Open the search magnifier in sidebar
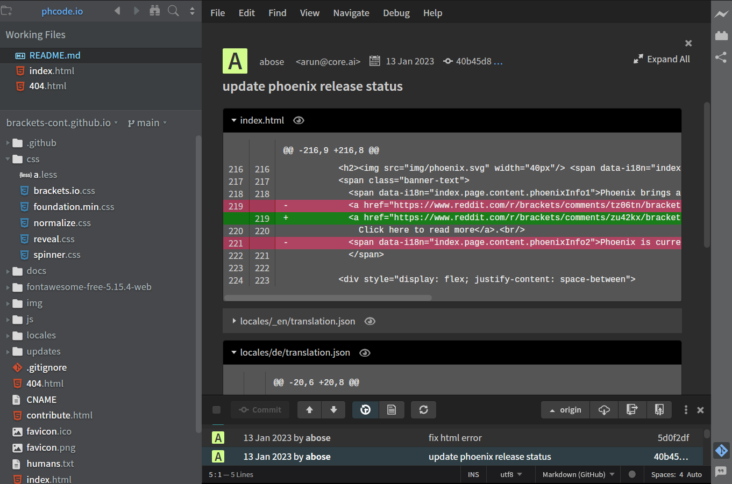This screenshot has height=484, width=732. [x=173, y=11]
